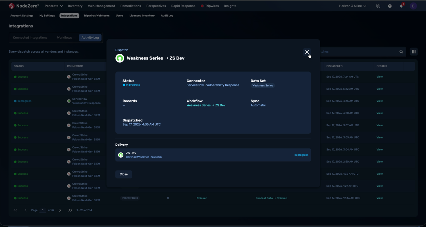The width and height of the screenshot is (426, 227).
Task: Open the Tripwires Webhooks tab
Action: [97, 16]
